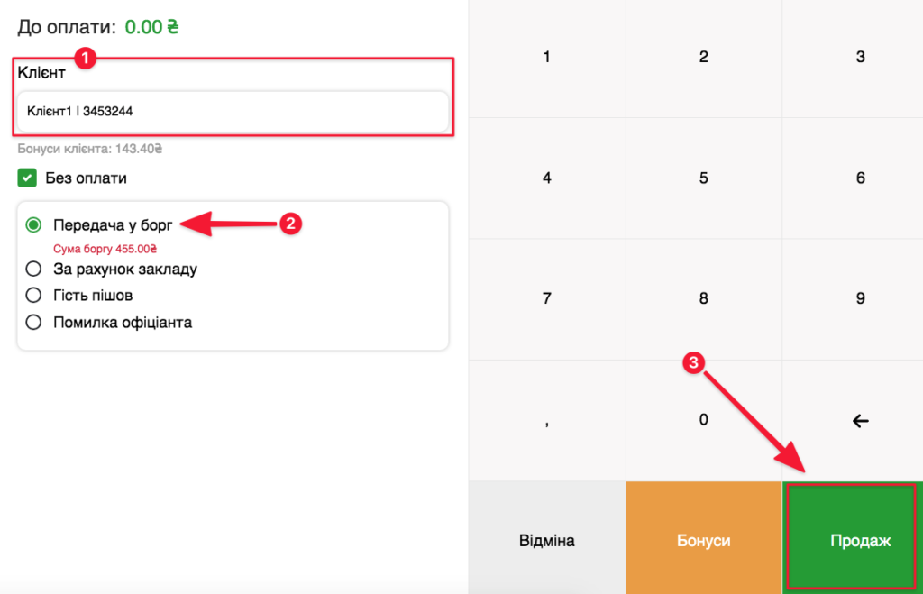Select the "Передача у борг" radio option
Viewport: 923px width, 594px height.
click(34, 224)
